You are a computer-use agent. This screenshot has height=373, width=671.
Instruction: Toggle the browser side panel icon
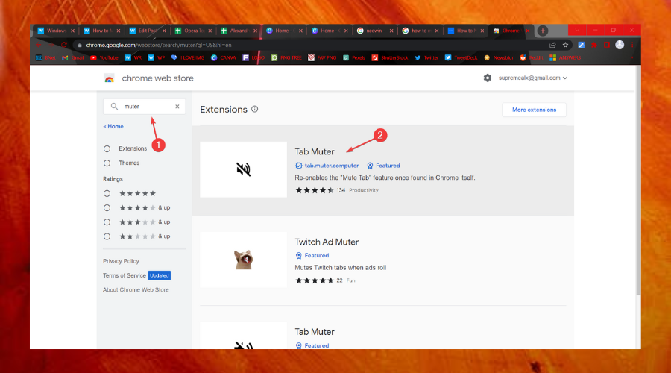[x=606, y=45]
